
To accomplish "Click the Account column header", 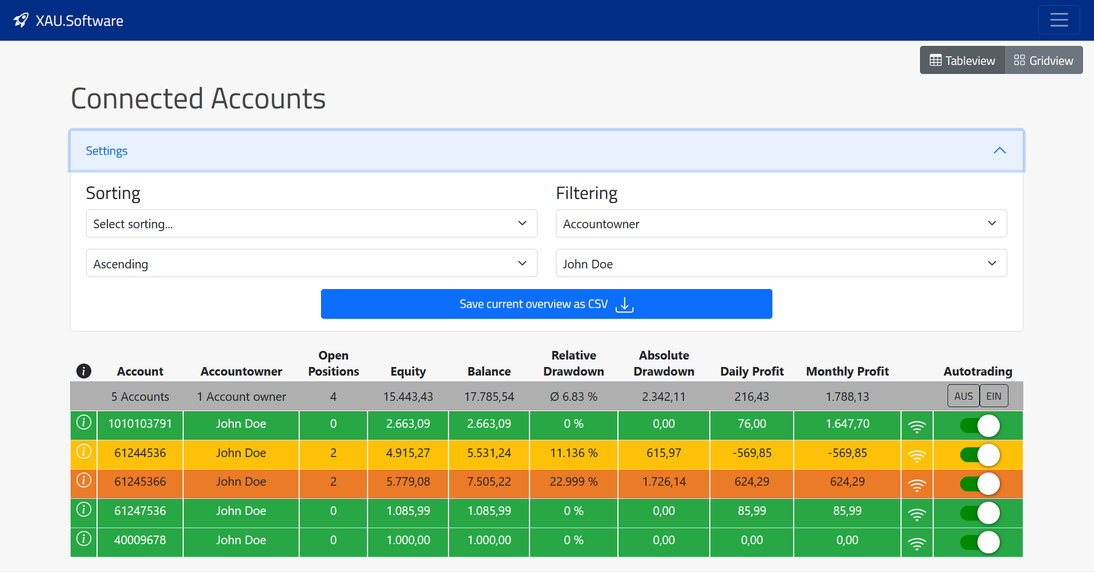I will [140, 371].
